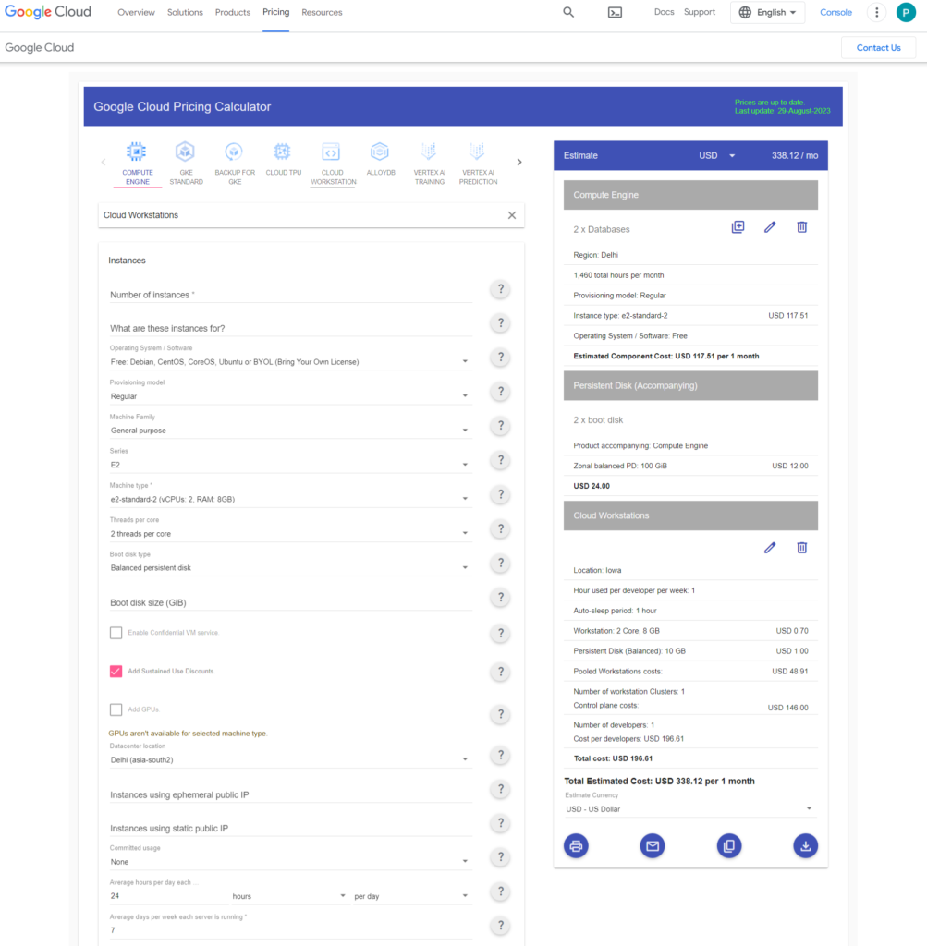Open the per day period dropdown
Screen dimensions: 927x946
[x=411, y=896]
